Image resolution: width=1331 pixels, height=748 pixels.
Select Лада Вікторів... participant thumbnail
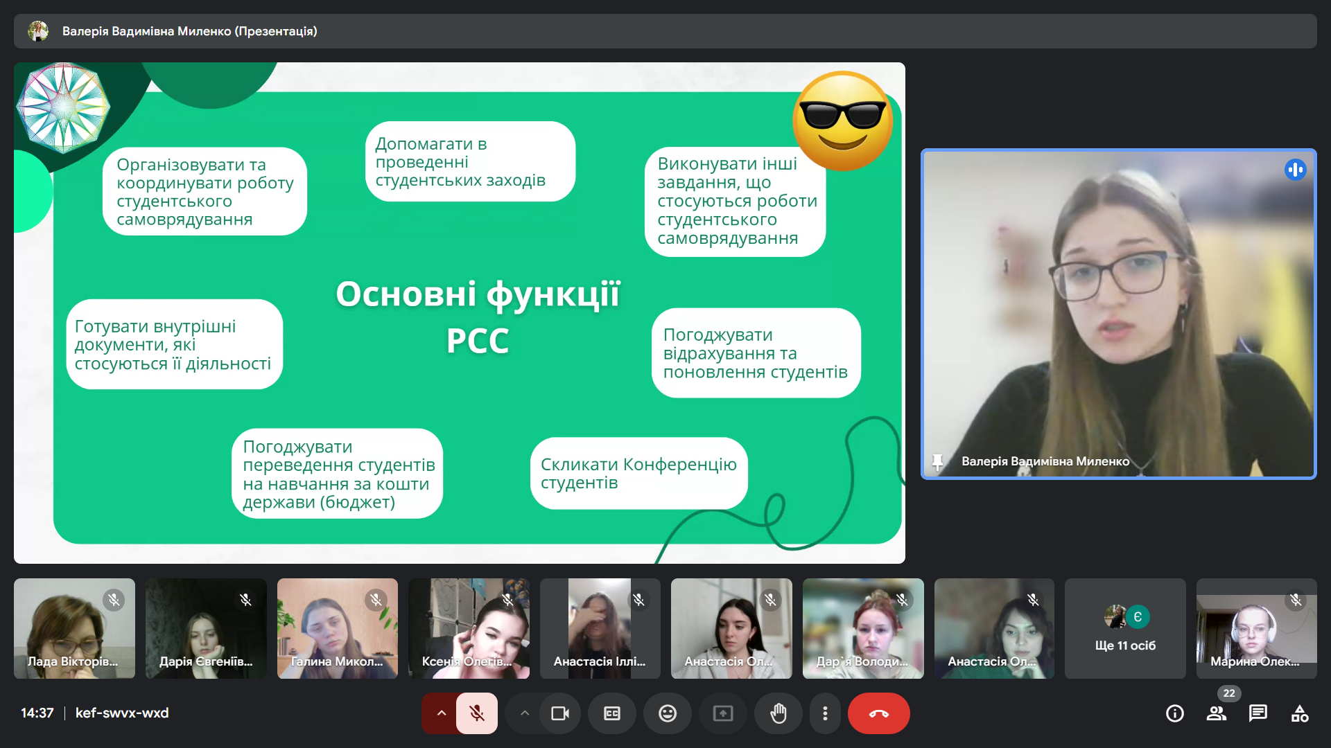(x=74, y=629)
